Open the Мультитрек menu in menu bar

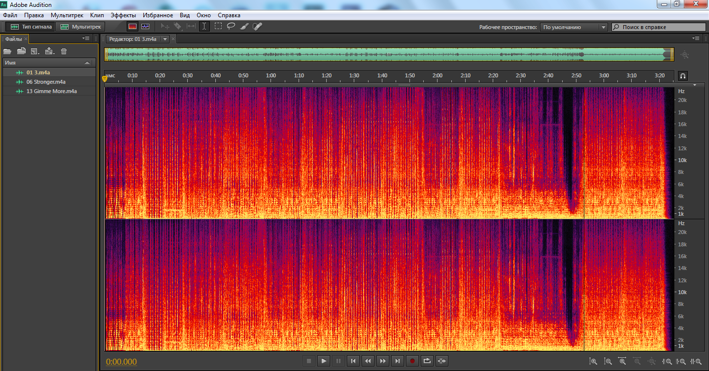[67, 15]
